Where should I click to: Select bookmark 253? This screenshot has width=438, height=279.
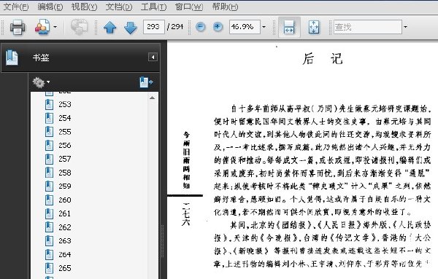(x=58, y=104)
